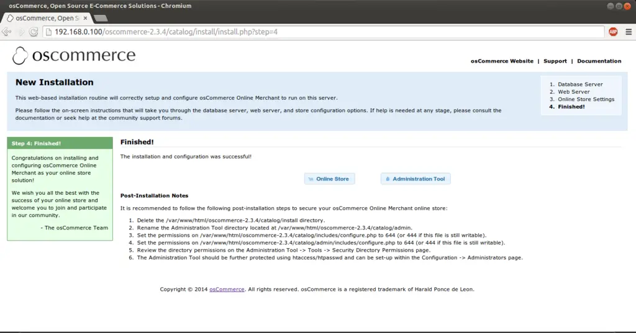The height and width of the screenshot is (333, 636).
Task: Click the catalog/admin/includes/configure.php permissions note
Action: 321,242
